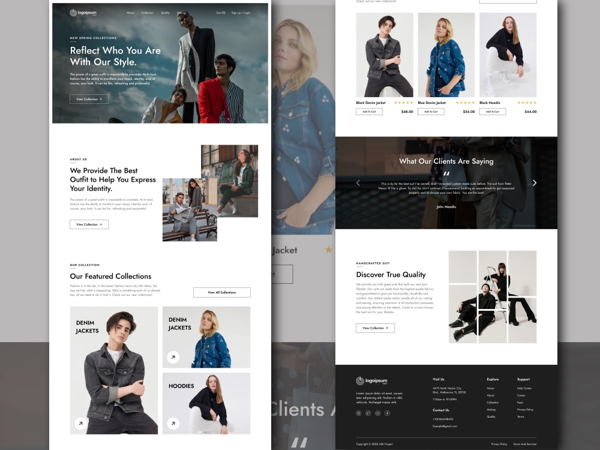This screenshot has width=600, height=450.
Task: Click the $48.00 price
Action: click(x=407, y=112)
